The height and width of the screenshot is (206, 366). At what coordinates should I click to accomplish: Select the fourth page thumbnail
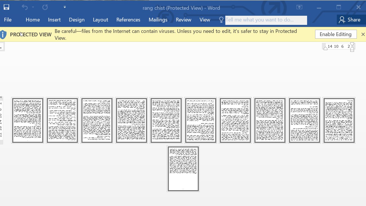131,120
